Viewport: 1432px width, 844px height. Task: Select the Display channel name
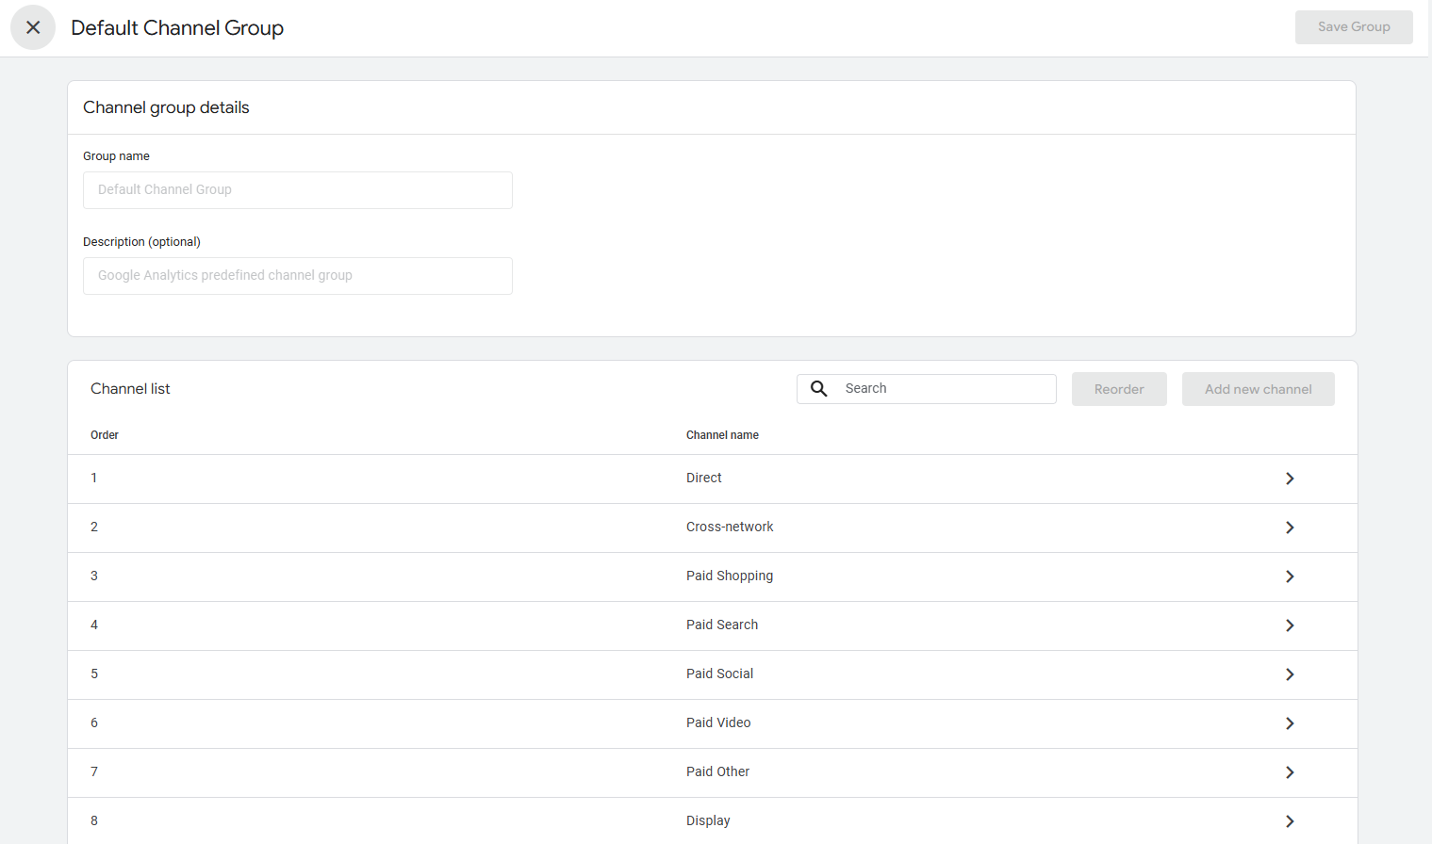coord(708,821)
